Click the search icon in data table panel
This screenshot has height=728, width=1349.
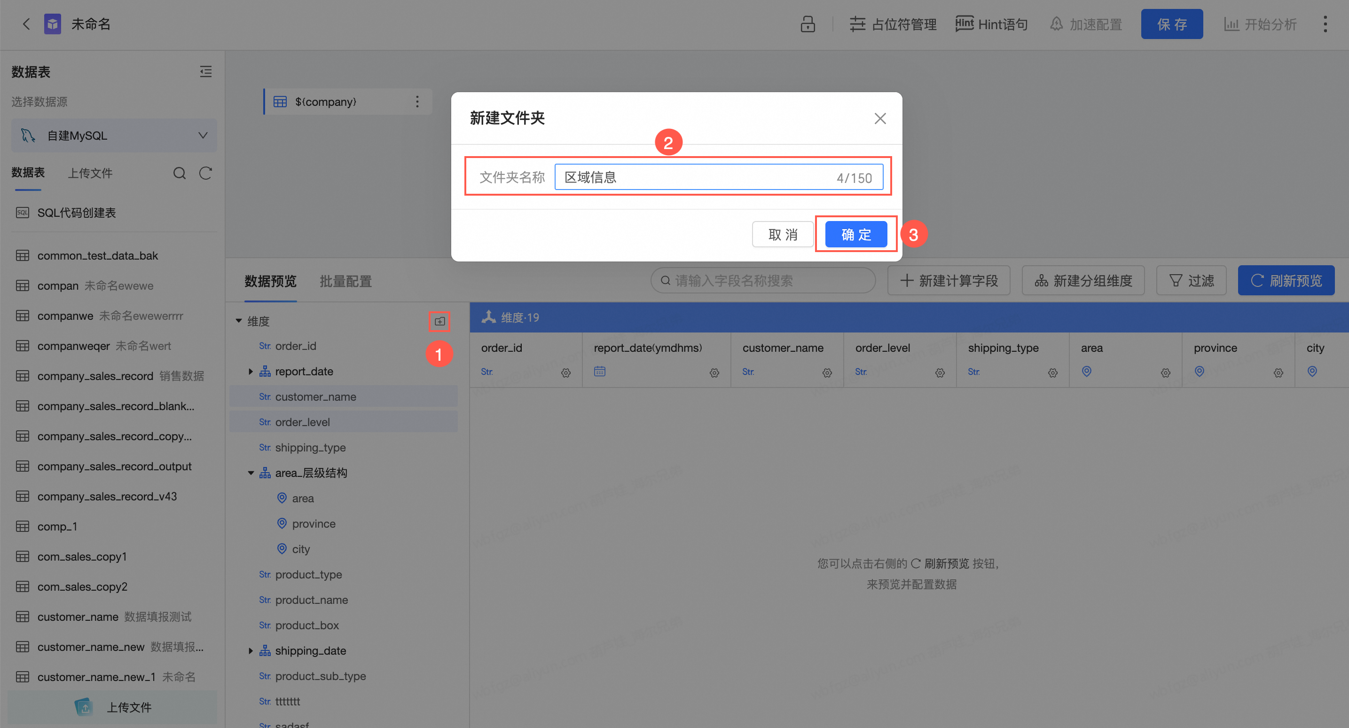[180, 173]
